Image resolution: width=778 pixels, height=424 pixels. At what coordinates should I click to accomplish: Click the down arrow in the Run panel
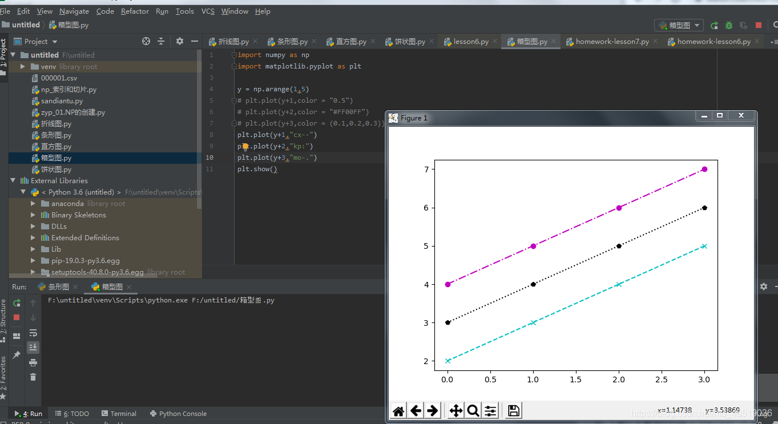[33, 317]
